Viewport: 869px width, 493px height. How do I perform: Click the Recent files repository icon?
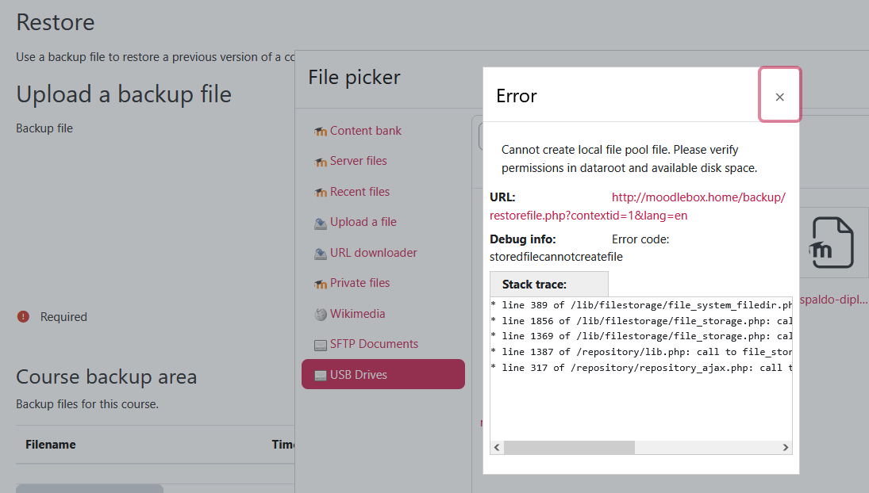(x=321, y=193)
